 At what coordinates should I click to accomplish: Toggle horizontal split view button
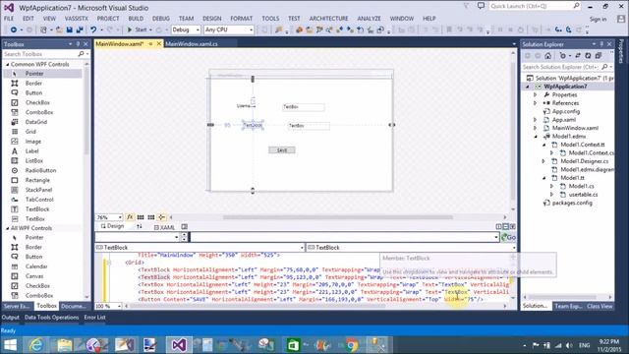coord(505,227)
